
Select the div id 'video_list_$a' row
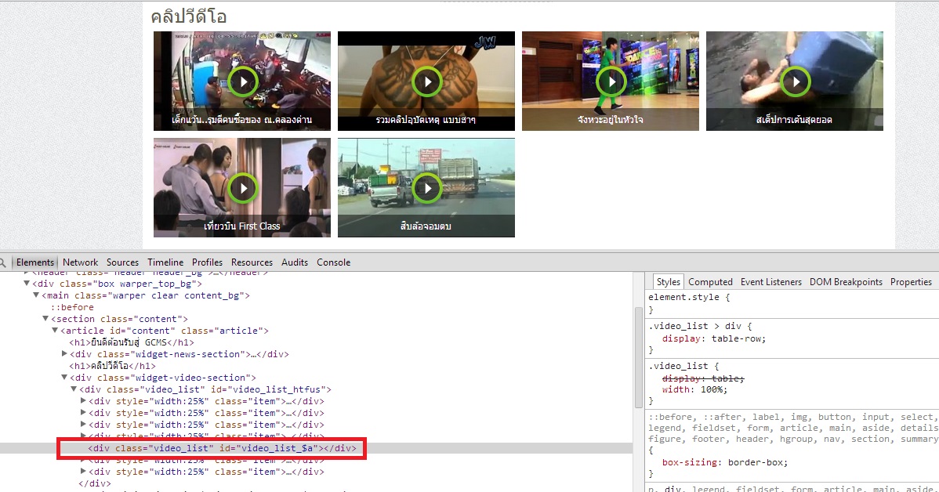222,448
